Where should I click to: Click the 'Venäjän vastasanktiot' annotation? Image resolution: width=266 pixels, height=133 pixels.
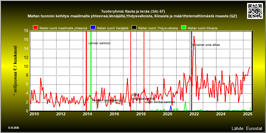[107, 100]
